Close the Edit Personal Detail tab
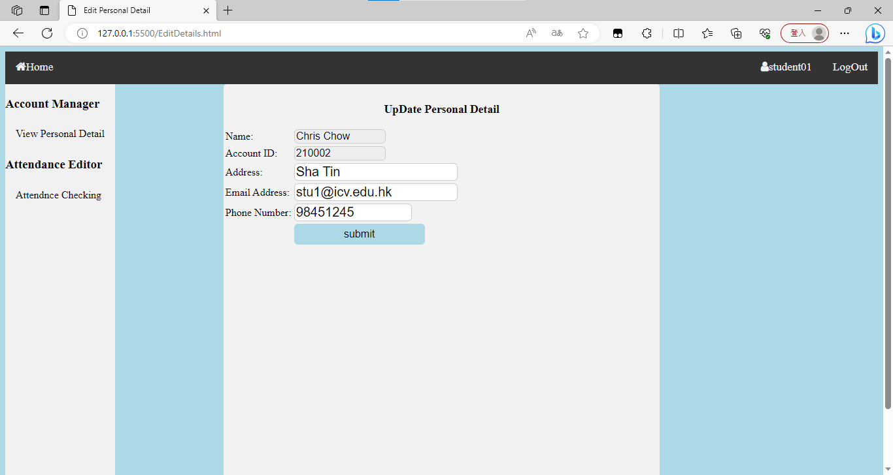Viewport: 893px width, 475px height. click(207, 10)
